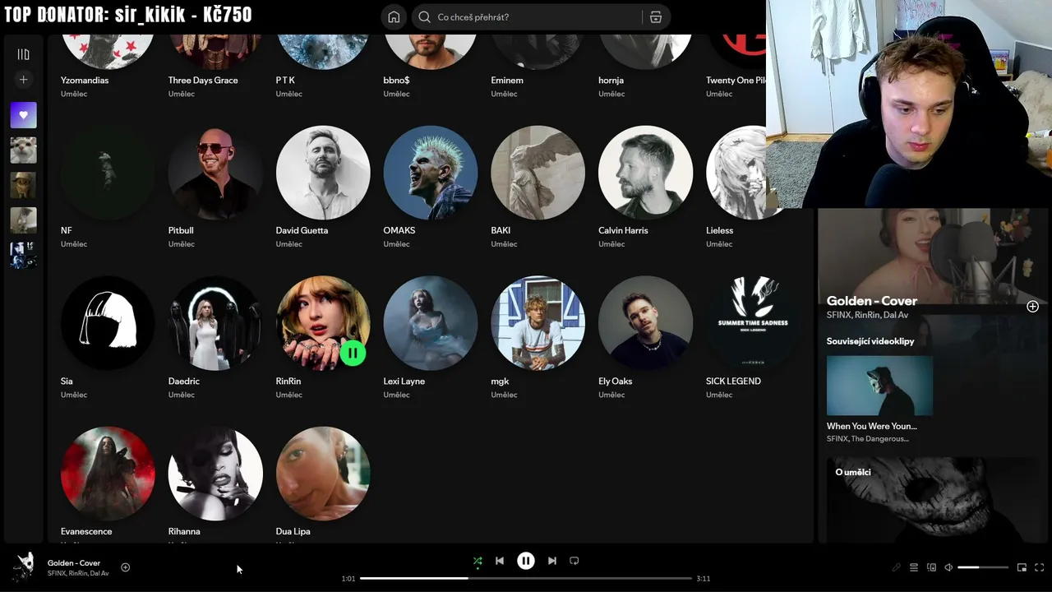The width and height of the screenshot is (1052, 592).
Task: Open Rihanna artist profile picture
Action: [x=215, y=474]
